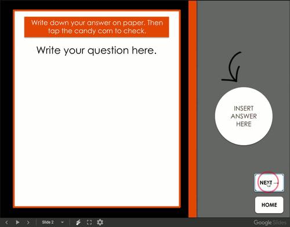
Task: Click the 'Write your question here.' text
Action: (96, 51)
